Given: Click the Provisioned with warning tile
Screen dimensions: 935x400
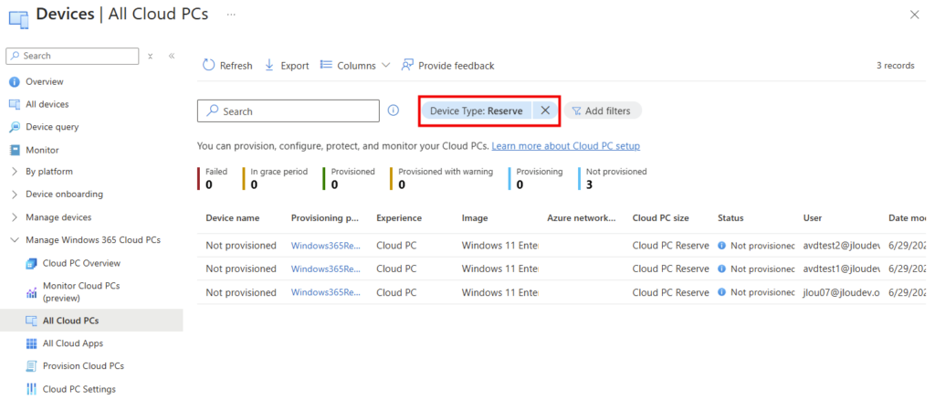Looking at the screenshot, I should tap(441, 178).
